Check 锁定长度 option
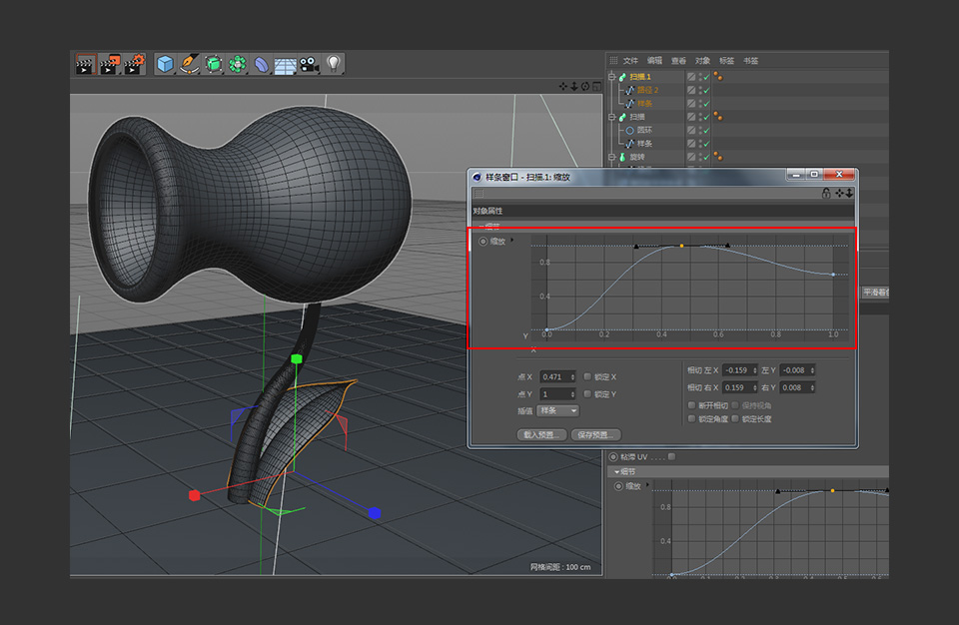The image size is (959, 625). click(735, 419)
